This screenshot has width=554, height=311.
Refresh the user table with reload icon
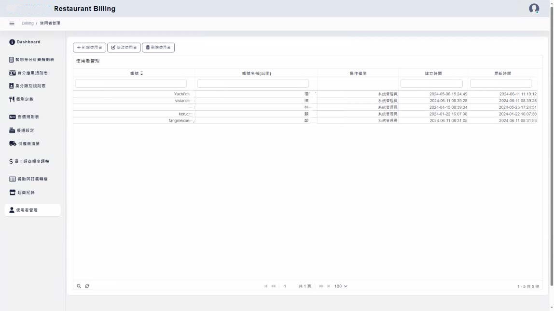point(87,286)
